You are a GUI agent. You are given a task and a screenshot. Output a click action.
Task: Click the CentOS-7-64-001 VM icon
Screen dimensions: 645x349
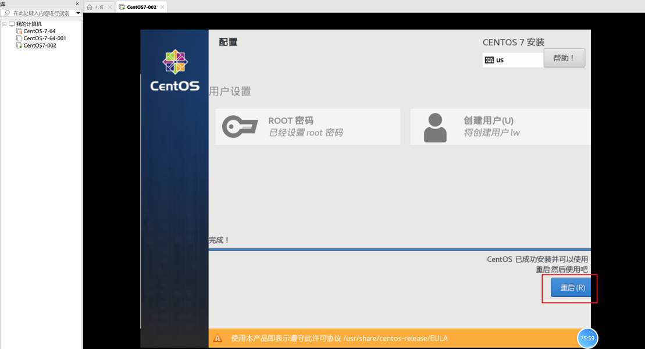point(19,38)
